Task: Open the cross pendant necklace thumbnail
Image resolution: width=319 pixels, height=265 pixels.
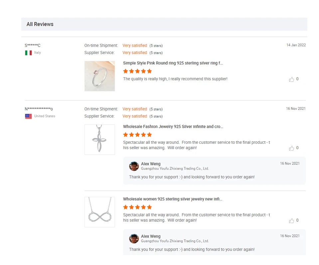Action: pyautogui.click(x=100, y=139)
